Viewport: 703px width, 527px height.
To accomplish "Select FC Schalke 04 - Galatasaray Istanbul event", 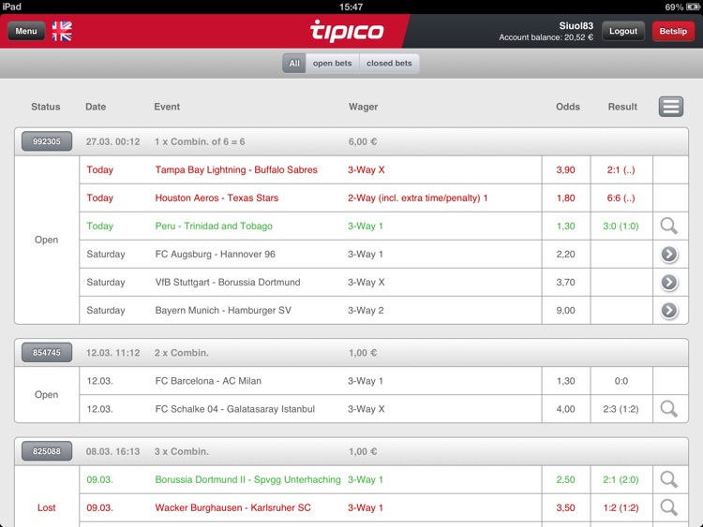I will click(235, 409).
